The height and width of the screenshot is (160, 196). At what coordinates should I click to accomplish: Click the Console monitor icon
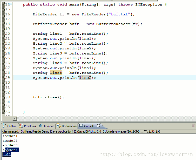(x=81, y=126)
